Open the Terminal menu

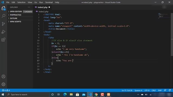(49, 2)
